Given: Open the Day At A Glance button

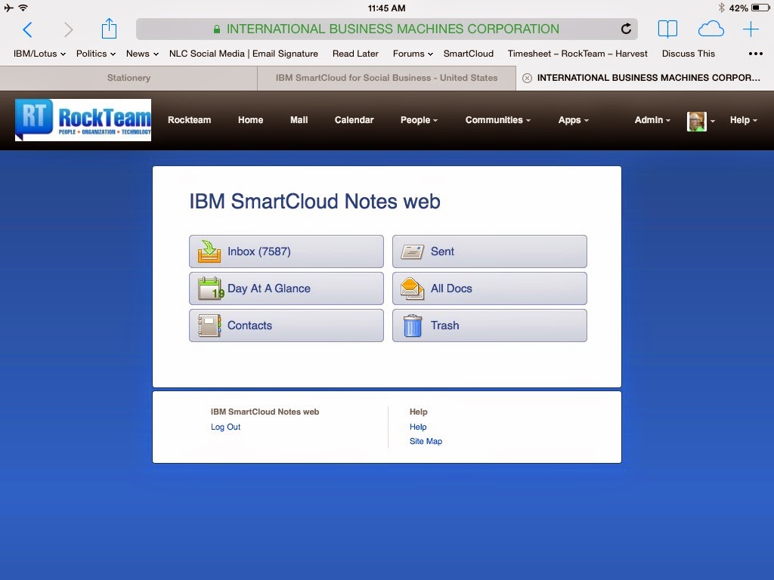Looking at the screenshot, I should click(x=286, y=288).
